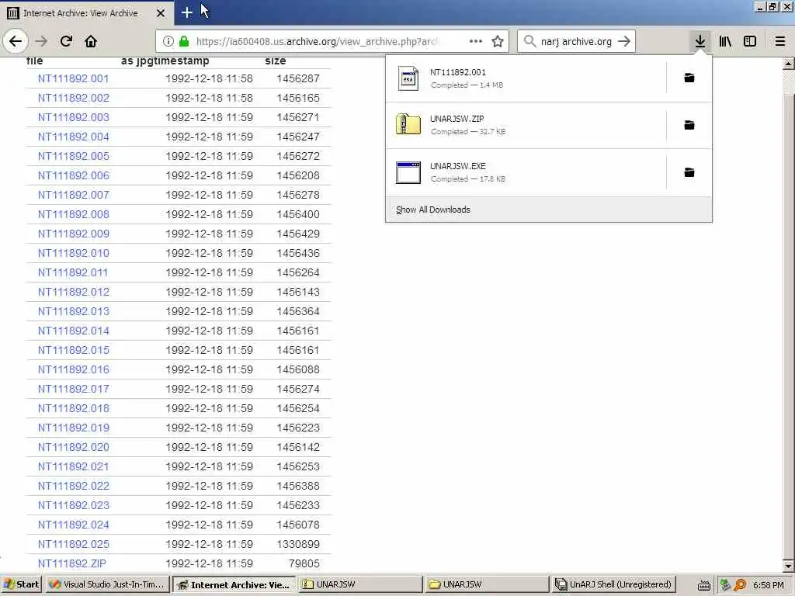The width and height of the screenshot is (795, 596).
Task: Open the NT111892.017 file link
Action: coord(73,389)
